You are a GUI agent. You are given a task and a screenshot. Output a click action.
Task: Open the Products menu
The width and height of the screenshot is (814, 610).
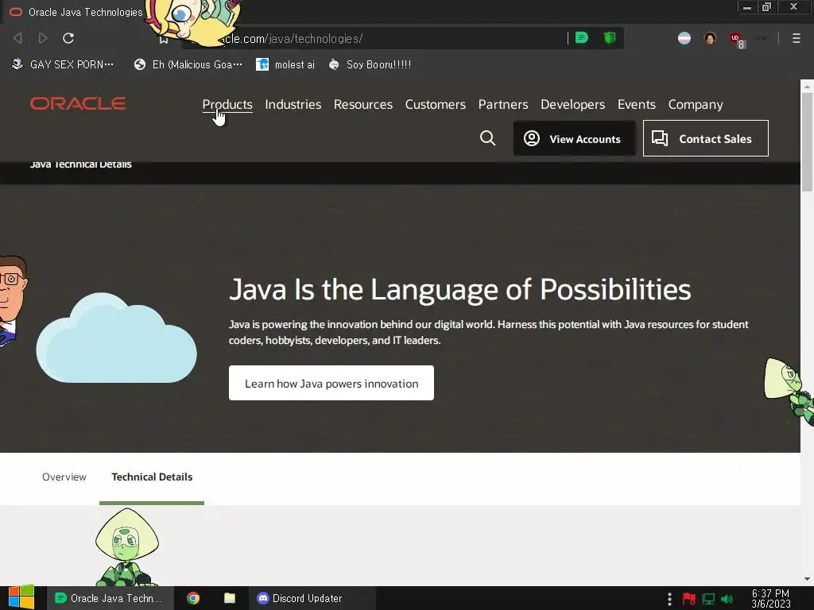point(227,104)
